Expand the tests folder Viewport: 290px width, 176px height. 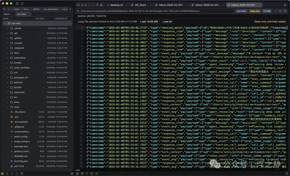pos(8,102)
